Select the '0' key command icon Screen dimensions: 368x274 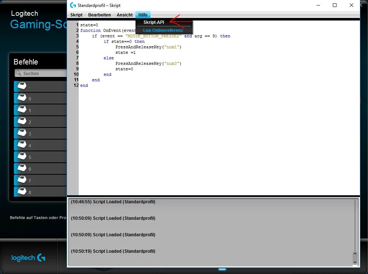(x=22, y=97)
